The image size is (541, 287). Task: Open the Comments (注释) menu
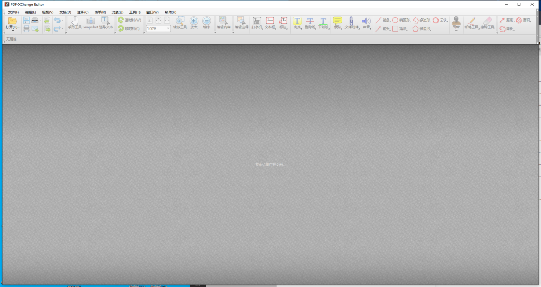82,12
